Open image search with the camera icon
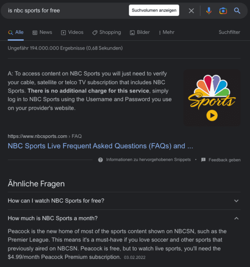This screenshot has width=250, height=267. click(223, 11)
